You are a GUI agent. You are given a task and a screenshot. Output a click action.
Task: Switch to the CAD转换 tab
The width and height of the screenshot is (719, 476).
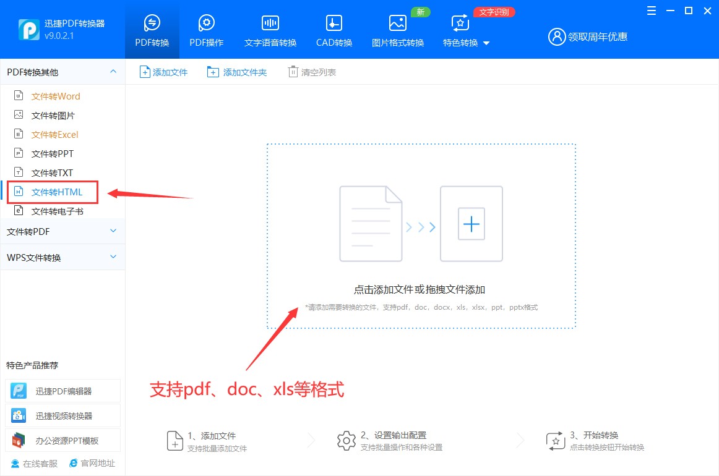[334, 30]
